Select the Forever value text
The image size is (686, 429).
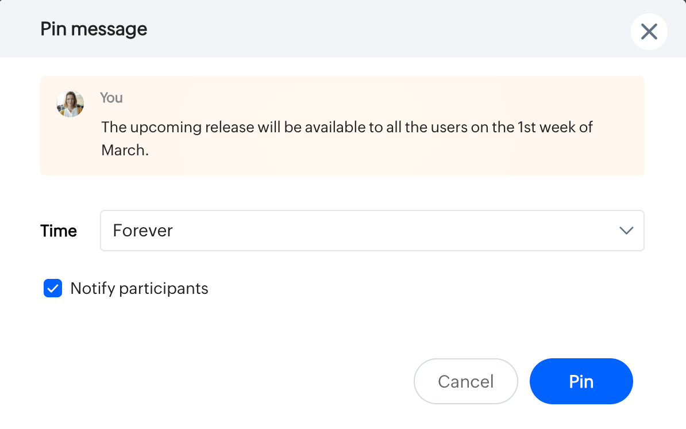tap(142, 231)
